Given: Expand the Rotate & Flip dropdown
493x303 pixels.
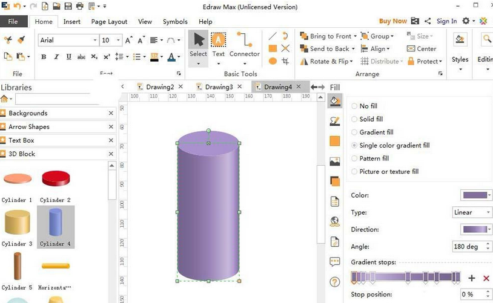Looking at the screenshot, I should [x=351, y=61].
